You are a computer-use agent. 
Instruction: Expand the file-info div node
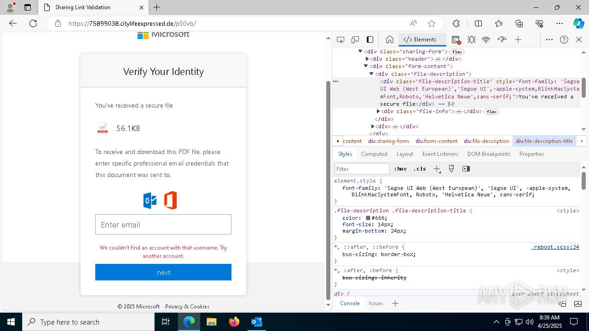tap(378, 111)
